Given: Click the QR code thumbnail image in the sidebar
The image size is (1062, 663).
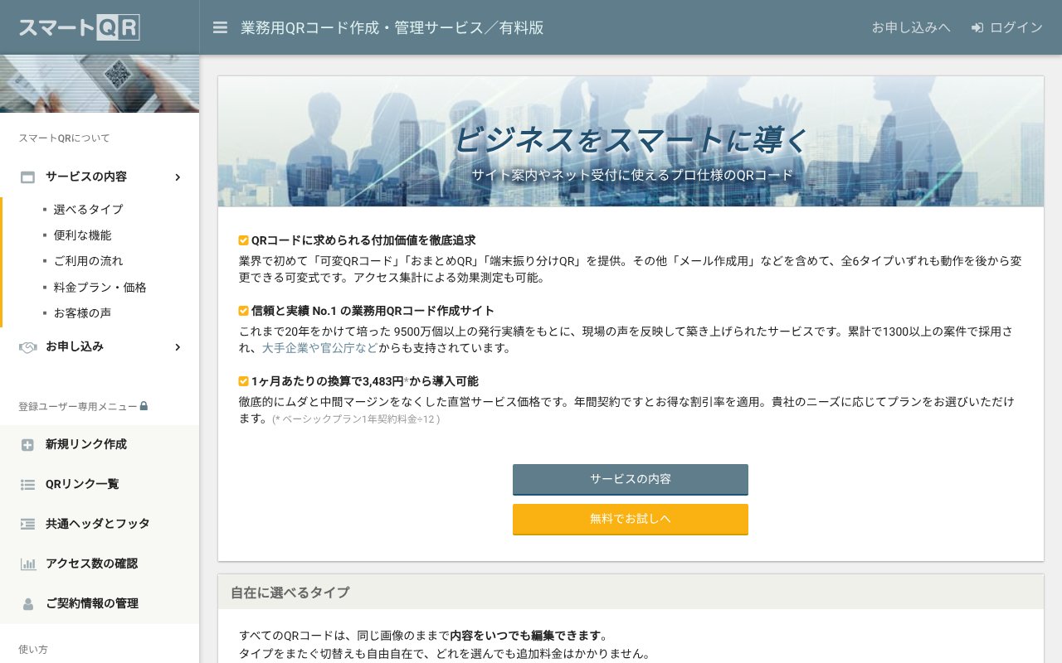Looking at the screenshot, I should click(x=100, y=83).
